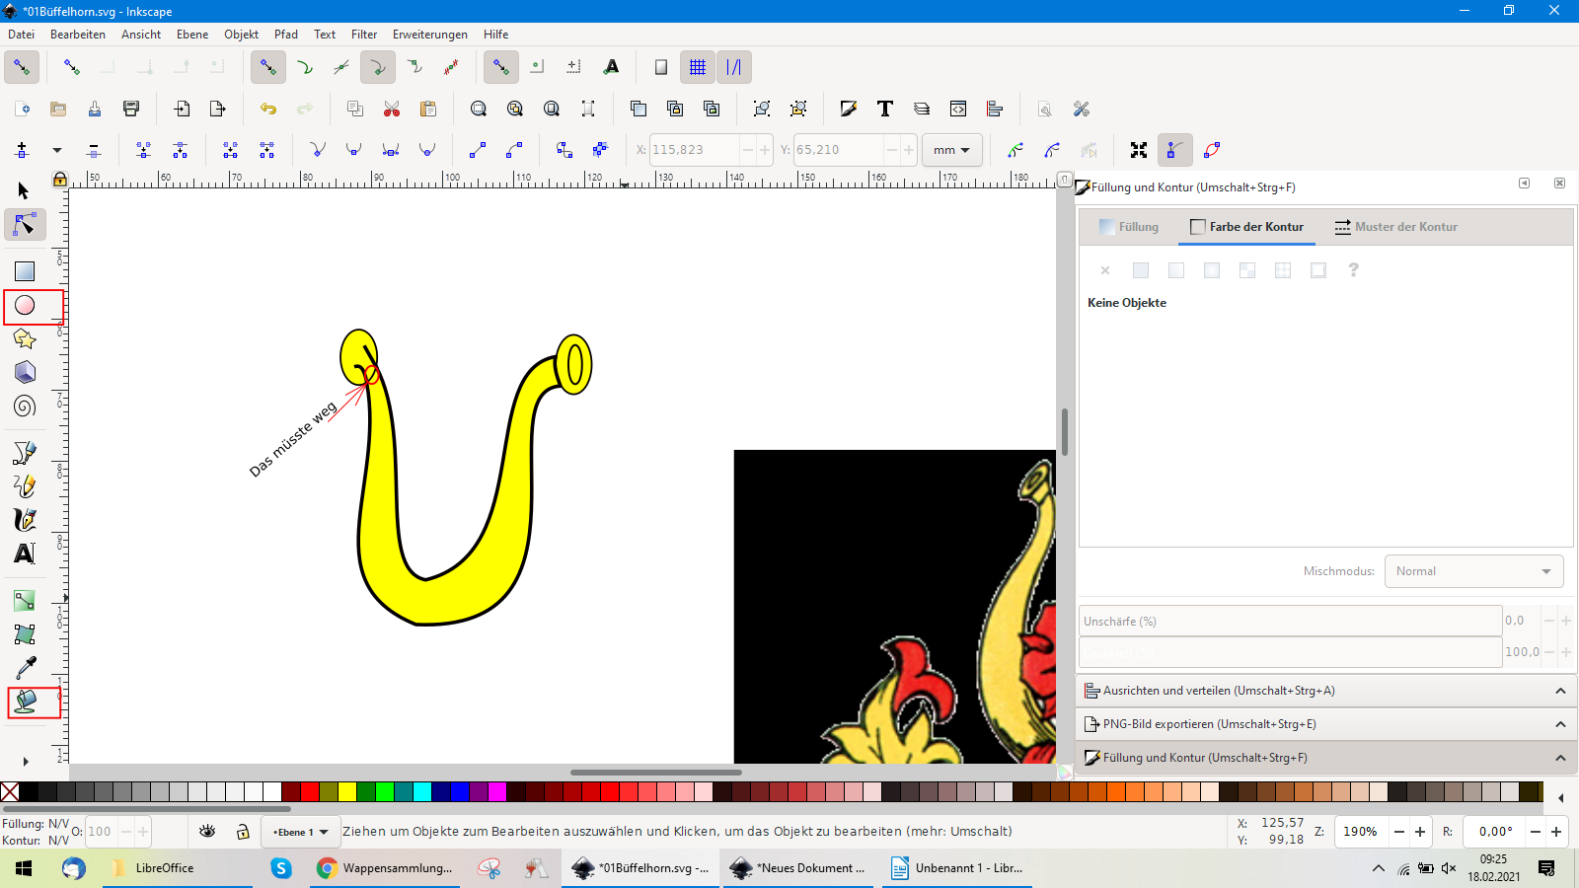Select the spiral tool
Image resolution: width=1579 pixels, height=888 pixels.
(x=25, y=407)
